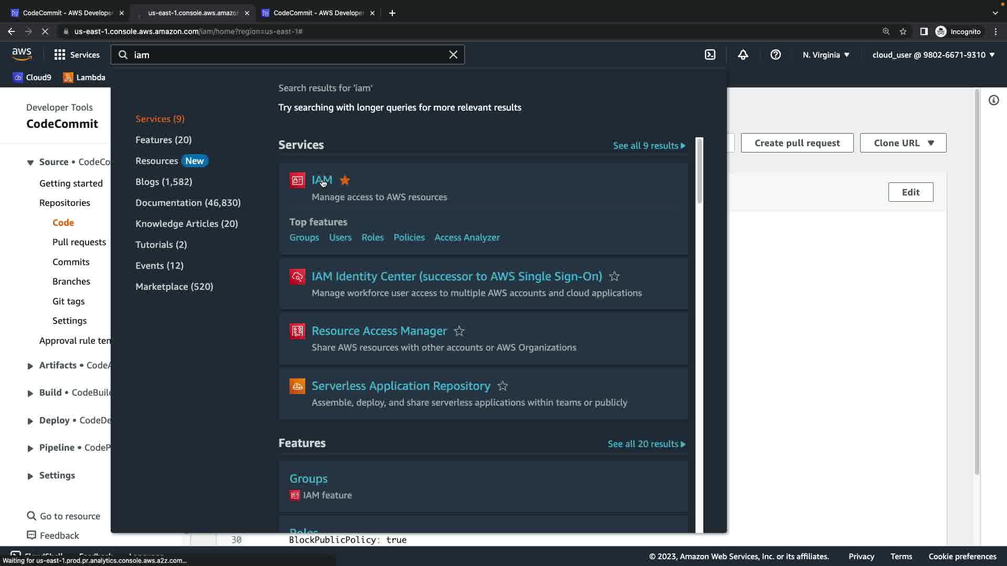Unfavorite IAM using the orange star

[x=345, y=180]
